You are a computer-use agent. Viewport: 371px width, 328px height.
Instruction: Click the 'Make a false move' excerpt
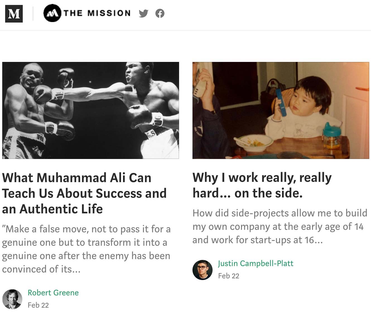tap(86, 249)
